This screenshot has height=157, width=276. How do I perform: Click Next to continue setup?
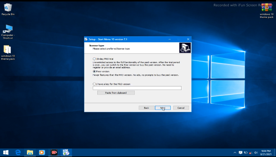(163, 108)
